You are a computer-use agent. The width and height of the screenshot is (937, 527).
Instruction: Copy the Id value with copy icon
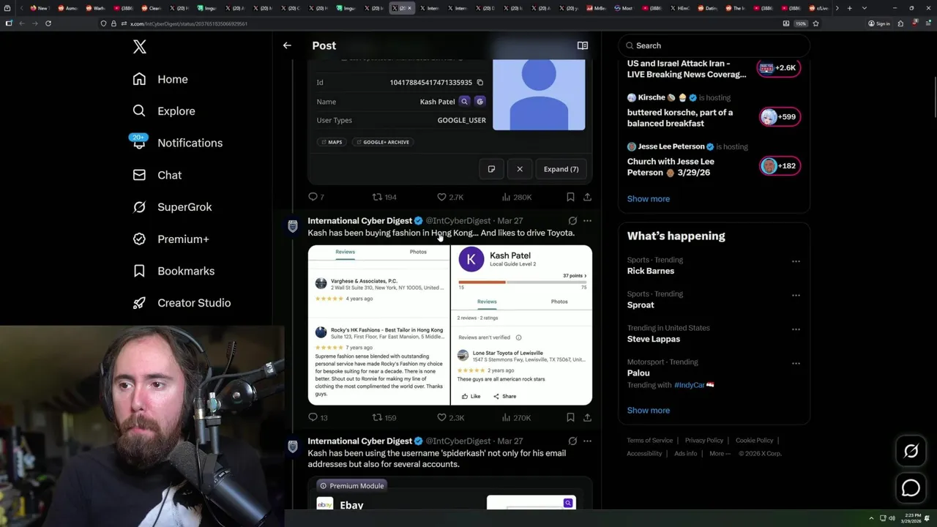[480, 83]
